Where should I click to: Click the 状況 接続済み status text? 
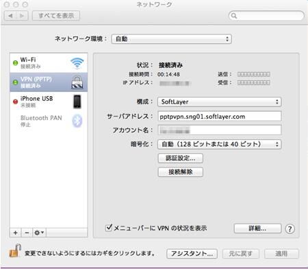(x=170, y=65)
